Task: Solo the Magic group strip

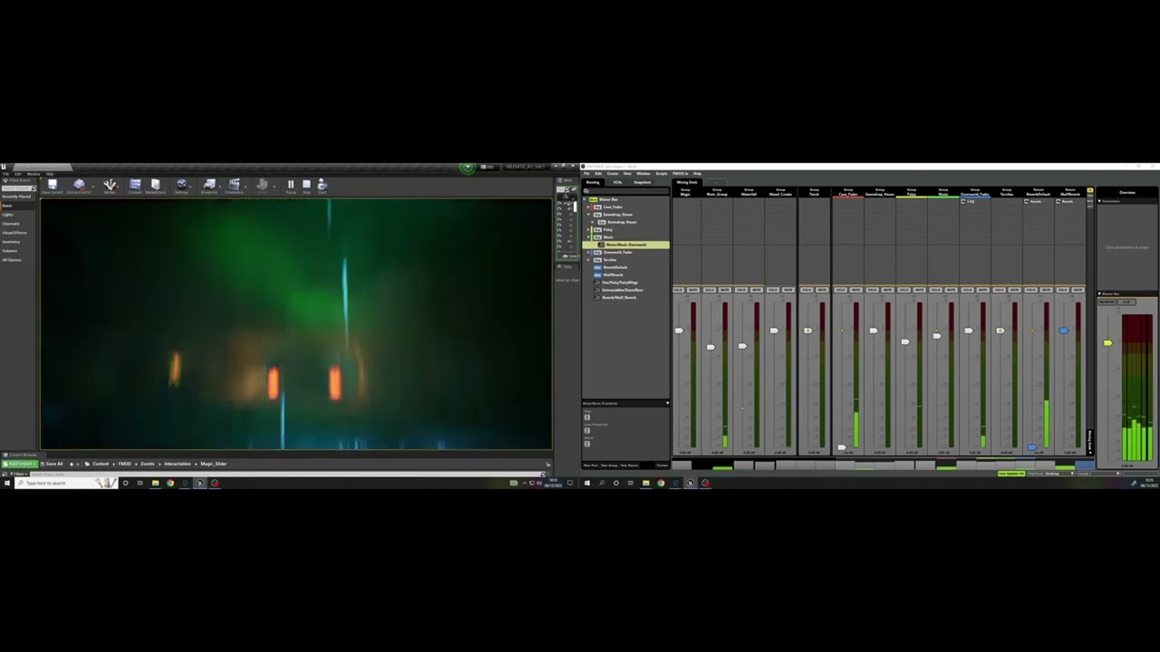Action: pyautogui.click(x=678, y=290)
